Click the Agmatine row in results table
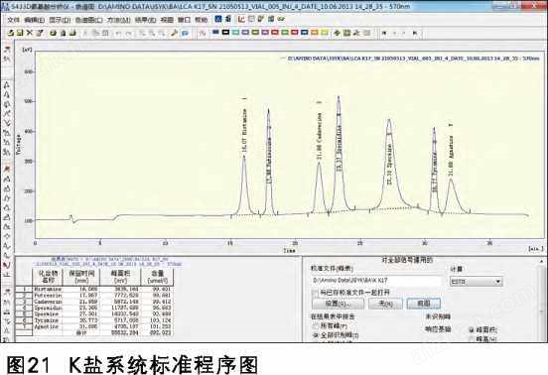The image size is (548, 375). pos(94,326)
